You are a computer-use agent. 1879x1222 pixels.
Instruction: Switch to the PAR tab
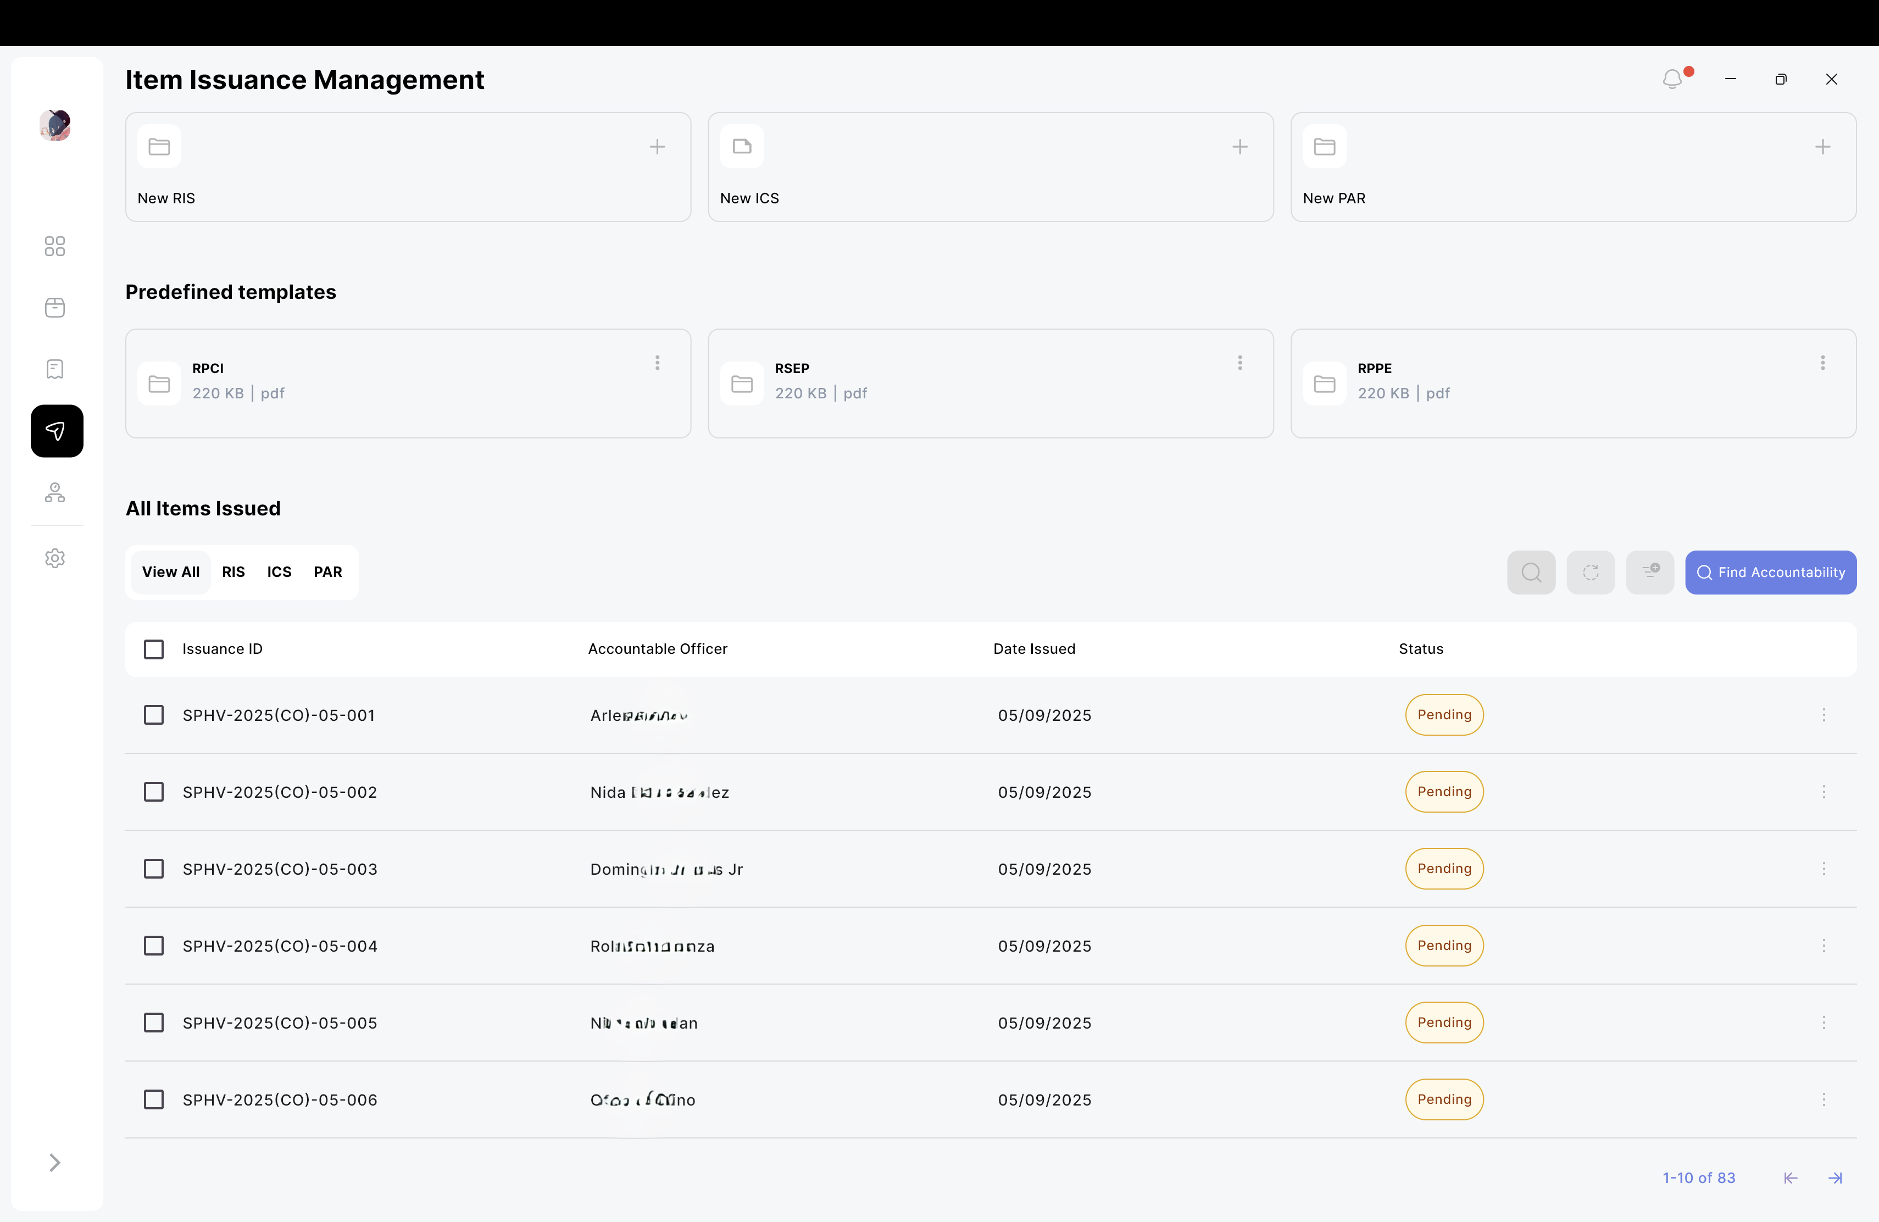pyautogui.click(x=327, y=573)
